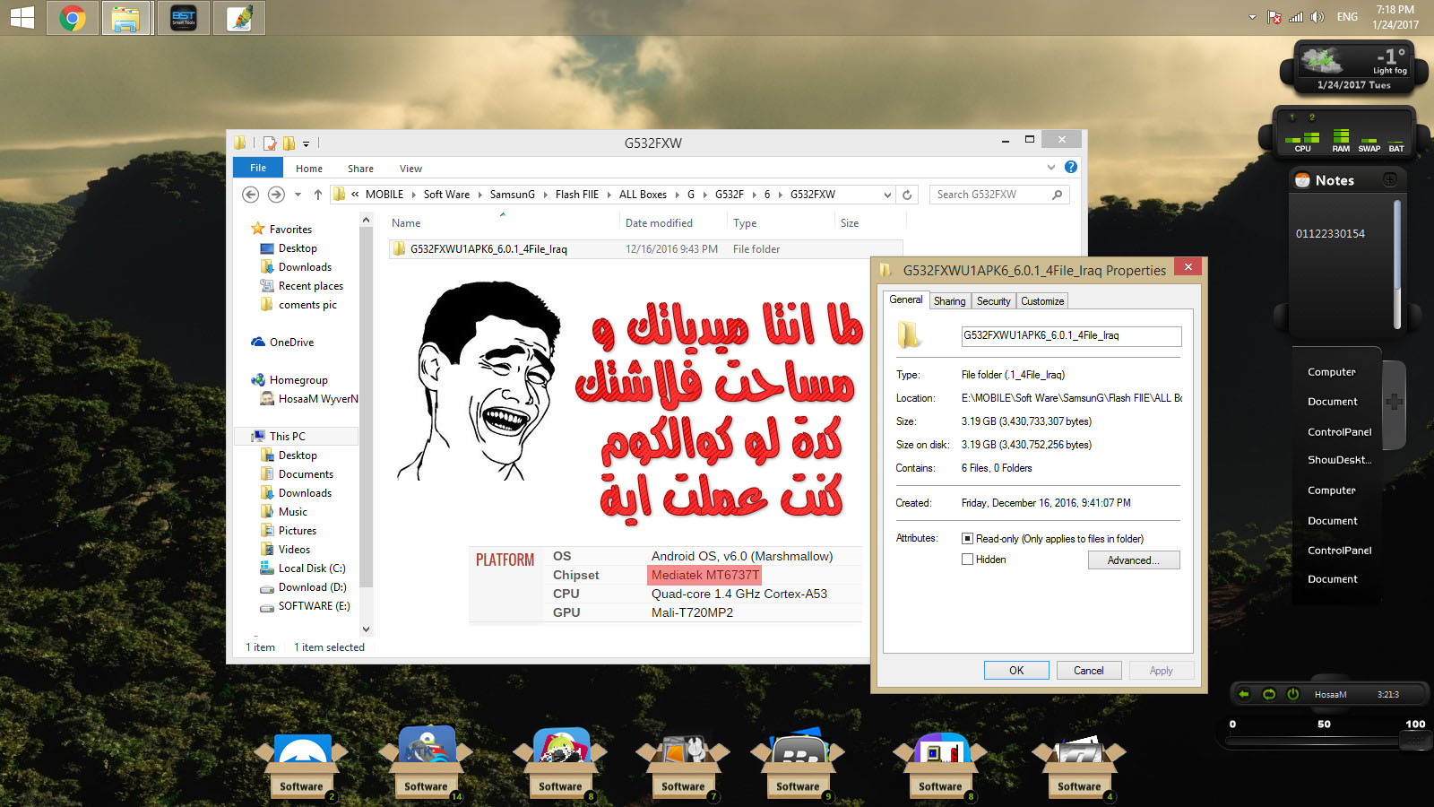
Task: Open BlackBerry Software dock box
Action: pyautogui.click(x=798, y=765)
